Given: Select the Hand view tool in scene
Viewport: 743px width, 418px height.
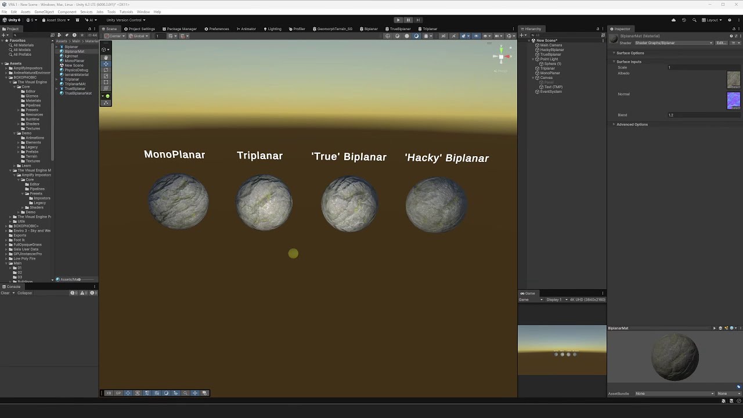Looking at the screenshot, I should pos(106,57).
